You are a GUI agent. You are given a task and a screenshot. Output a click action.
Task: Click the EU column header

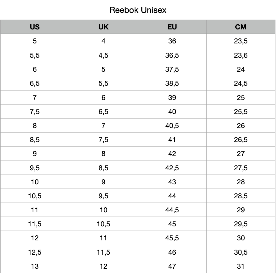(172, 27)
